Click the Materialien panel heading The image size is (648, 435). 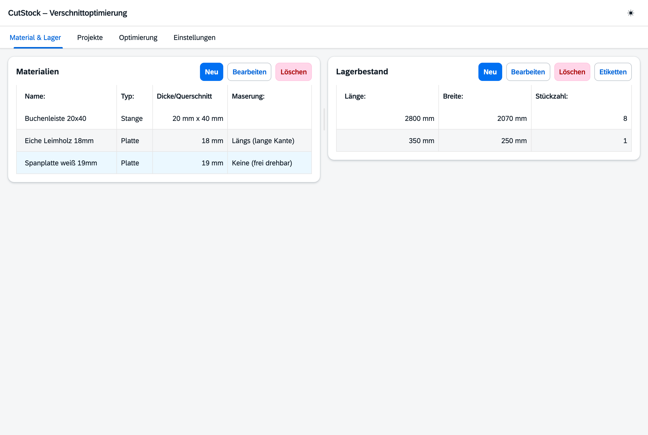(37, 72)
